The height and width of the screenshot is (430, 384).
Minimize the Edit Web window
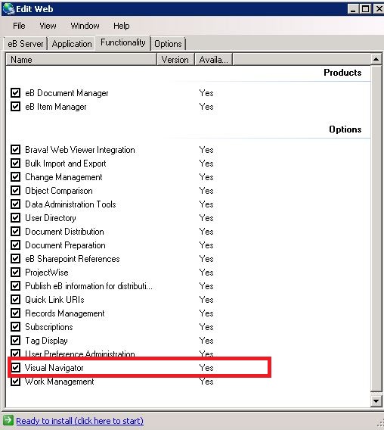(x=353, y=9)
